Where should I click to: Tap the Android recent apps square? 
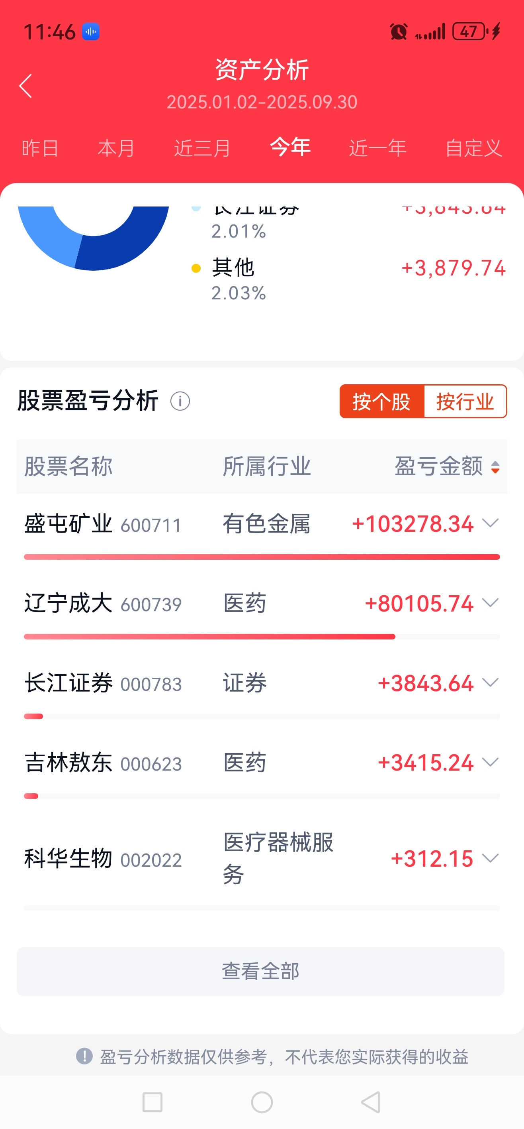click(x=153, y=1102)
